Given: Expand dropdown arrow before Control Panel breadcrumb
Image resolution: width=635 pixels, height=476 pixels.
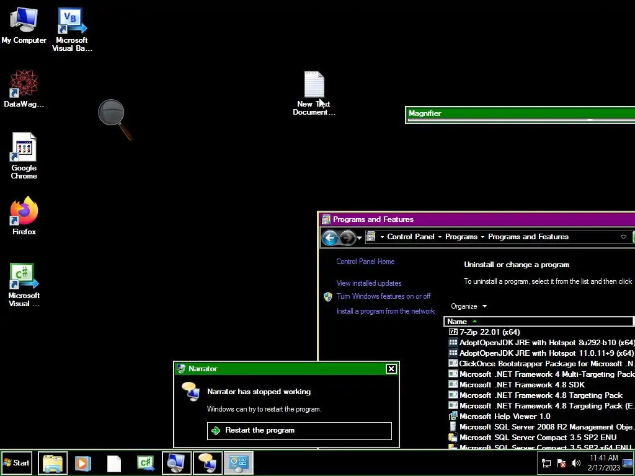Looking at the screenshot, I should pyautogui.click(x=382, y=237).
